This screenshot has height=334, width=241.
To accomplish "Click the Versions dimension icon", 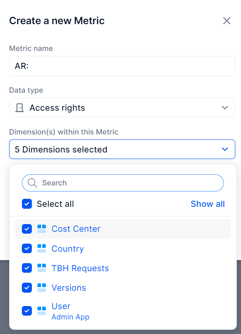I will 41,288.
